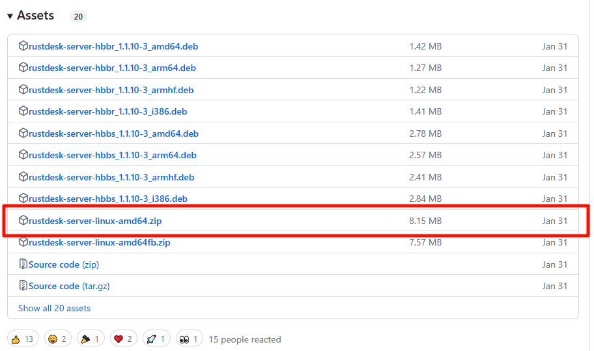This screenshot has height=351, width=594.
Task: Download rustdesk-server-hbbs_1.1.10-3_i386.deb
Action: click(x=108, y=199)
